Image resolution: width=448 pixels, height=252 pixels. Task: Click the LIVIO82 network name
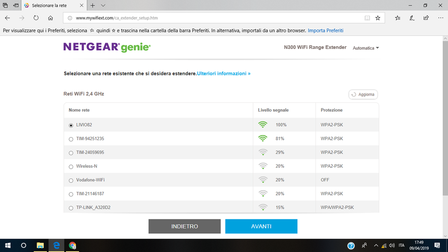tap(84, 125)
